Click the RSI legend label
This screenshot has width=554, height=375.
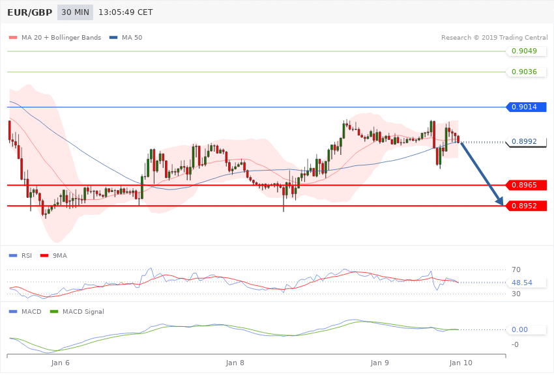(x=27, y=256)
